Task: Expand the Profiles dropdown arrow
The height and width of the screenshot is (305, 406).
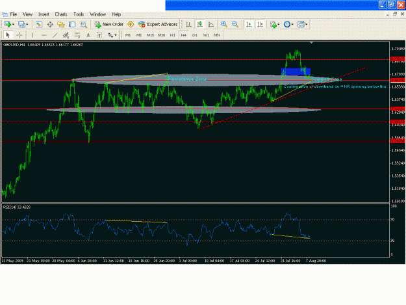Action: (27, 25)
